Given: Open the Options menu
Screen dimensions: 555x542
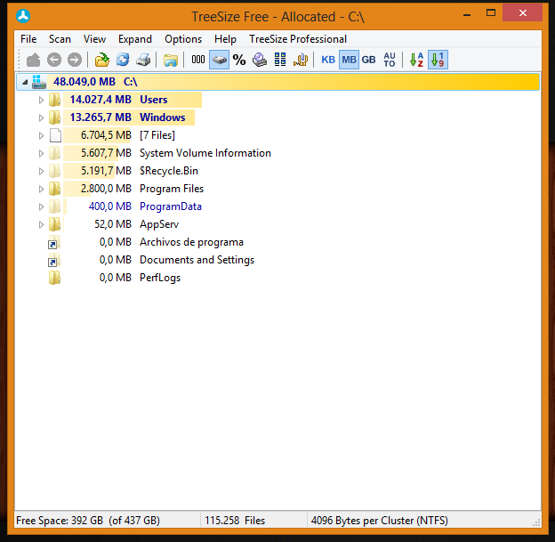Looking at the screenshot, I should (183, 39).
